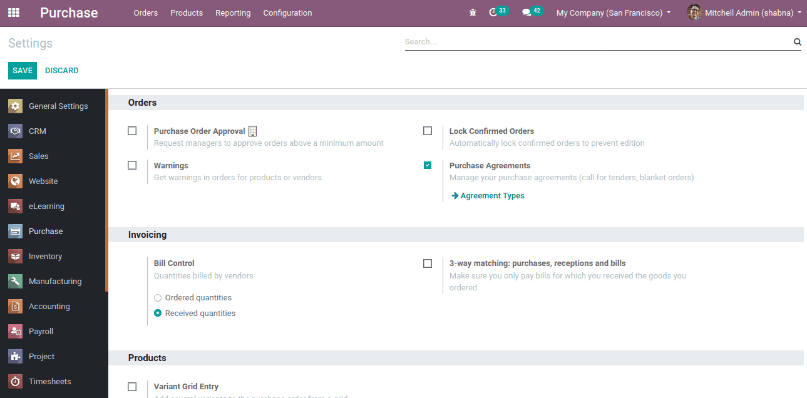The height and width of the screenshot is (398, 807).
Task: Open activities clock icon with 33 badge
Action: pyautogui.click(x=493, y=13)
